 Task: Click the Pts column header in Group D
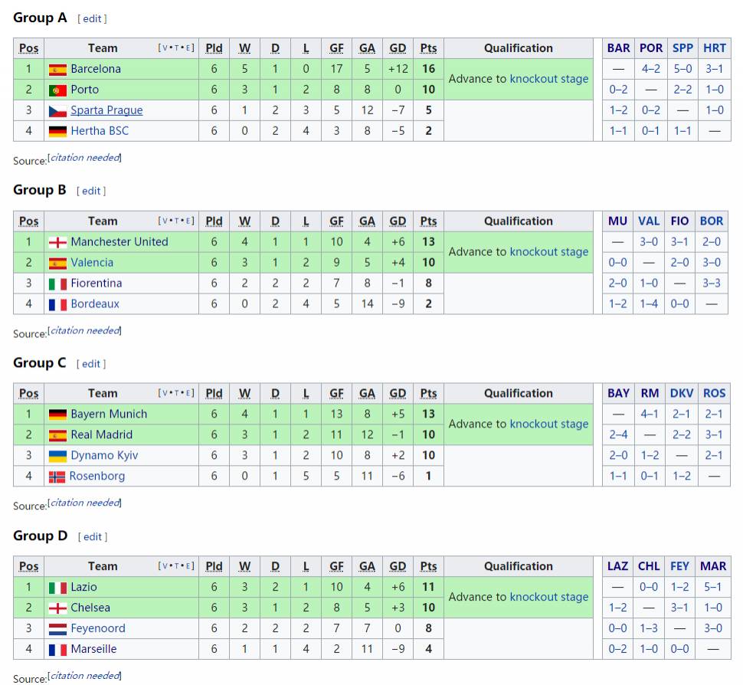coord(428,566)
